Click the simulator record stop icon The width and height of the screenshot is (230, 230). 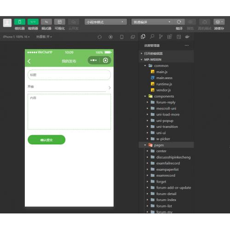[x=110, y=37]
